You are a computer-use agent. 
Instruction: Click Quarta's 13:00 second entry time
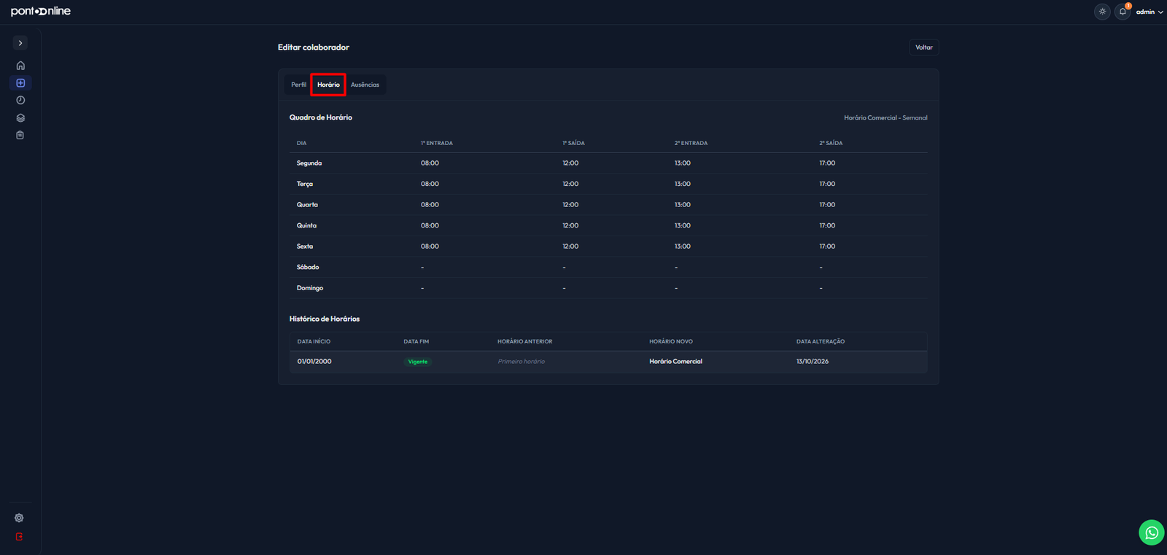tap(683, 205)
